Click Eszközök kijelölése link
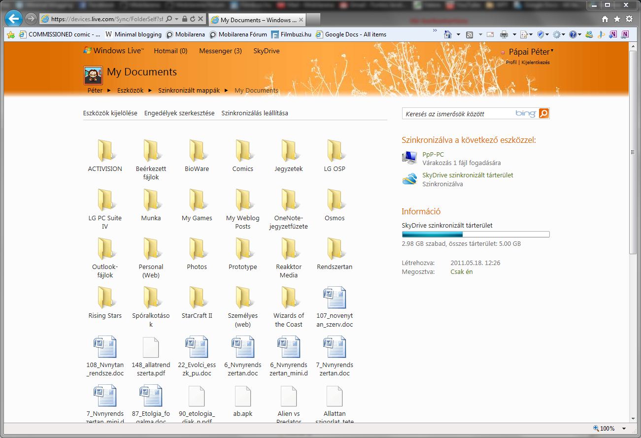Screen dimensions: 641x438 [110, 113]
